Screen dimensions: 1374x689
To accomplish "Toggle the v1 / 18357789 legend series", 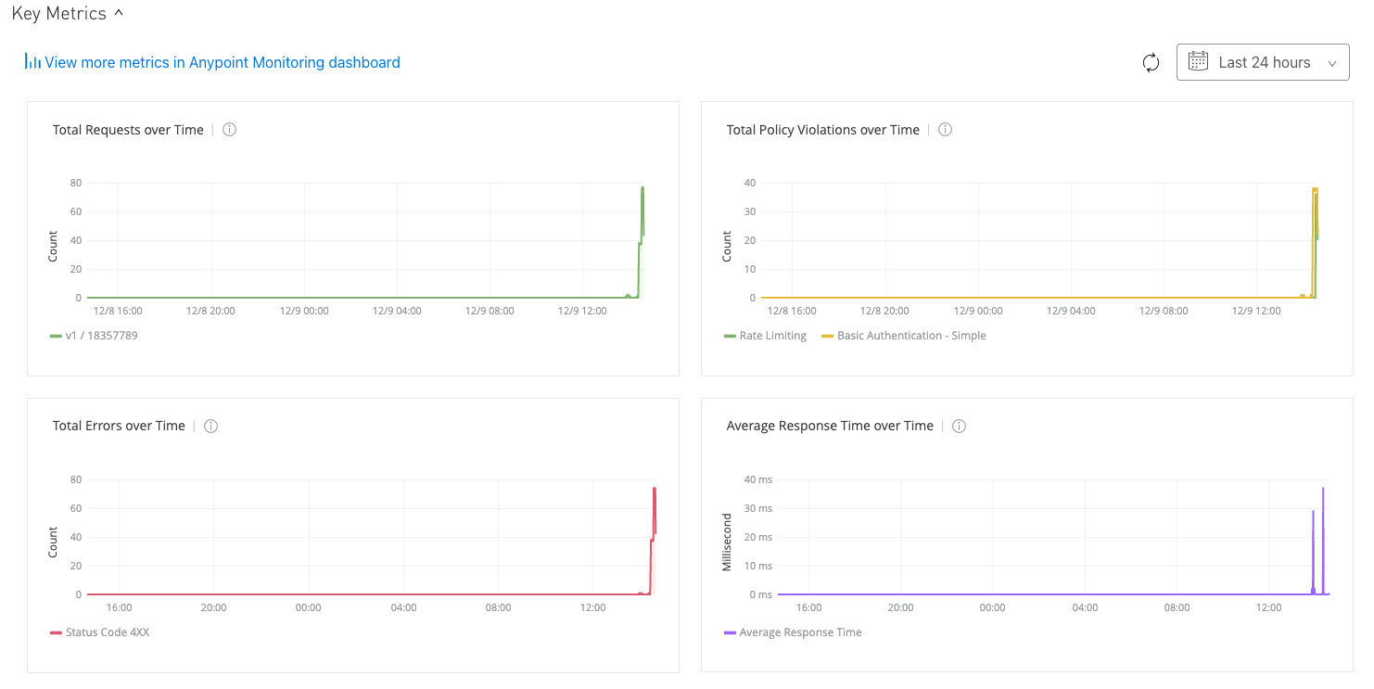I will click(x=94, y=336).
